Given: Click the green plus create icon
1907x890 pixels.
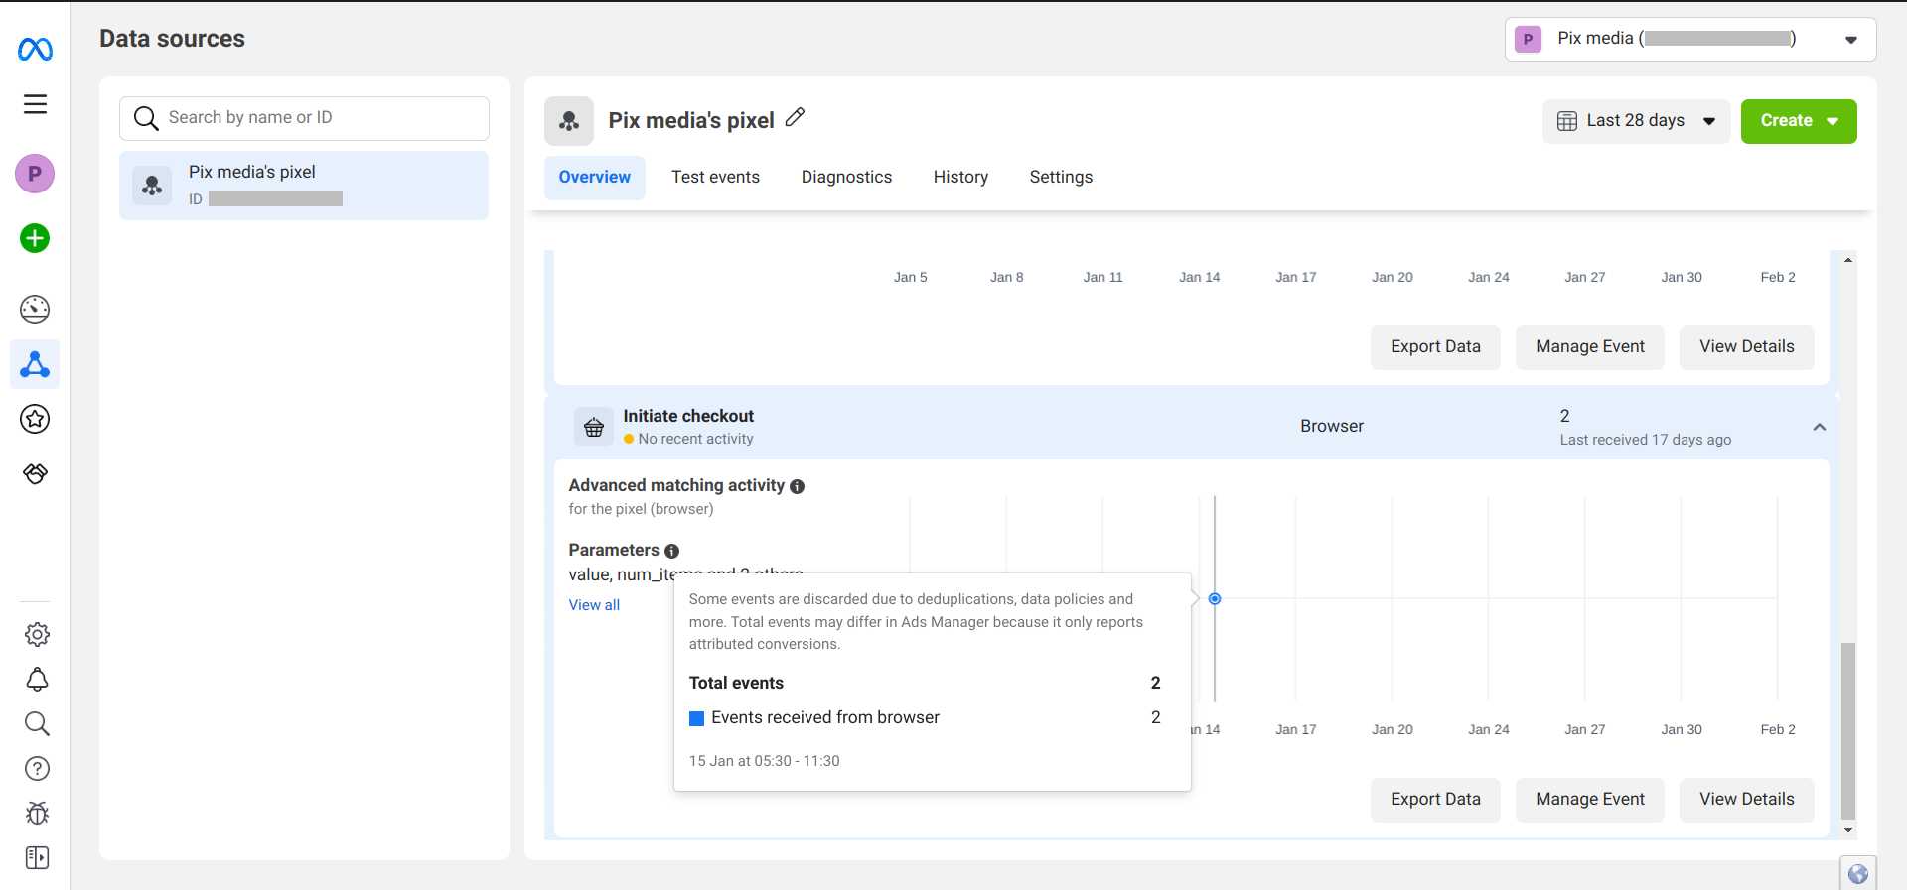Looking at the screenshot, I should [x=35, y=238].
